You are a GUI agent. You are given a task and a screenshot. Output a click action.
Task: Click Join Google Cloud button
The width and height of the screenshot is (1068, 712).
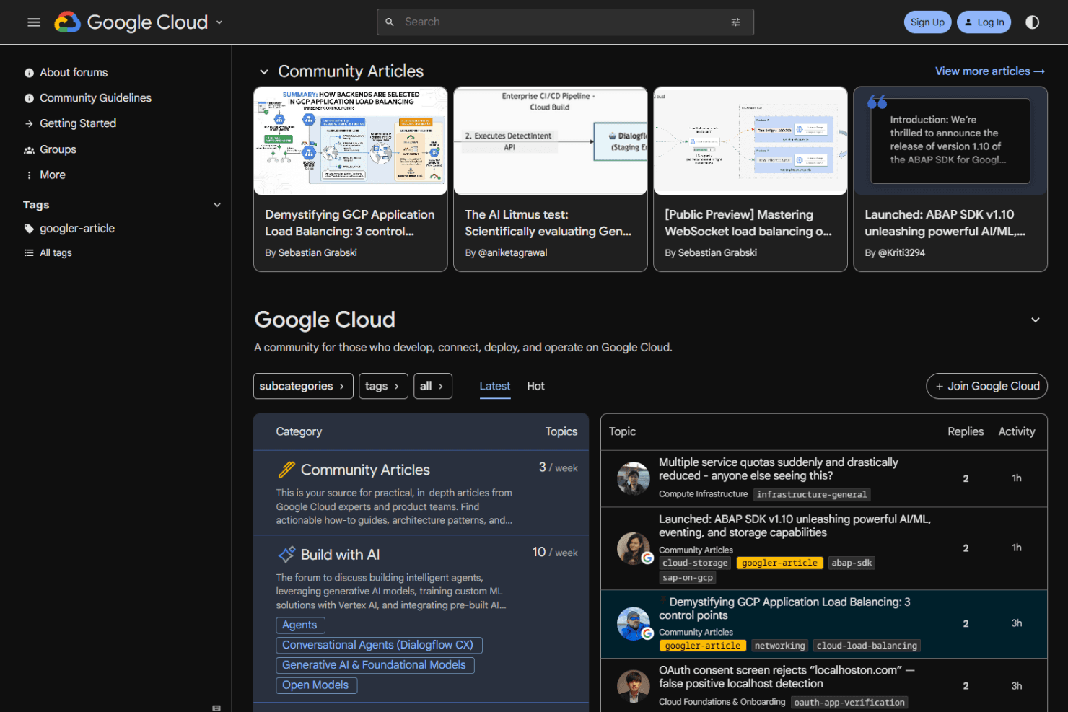tap(987, 386)
